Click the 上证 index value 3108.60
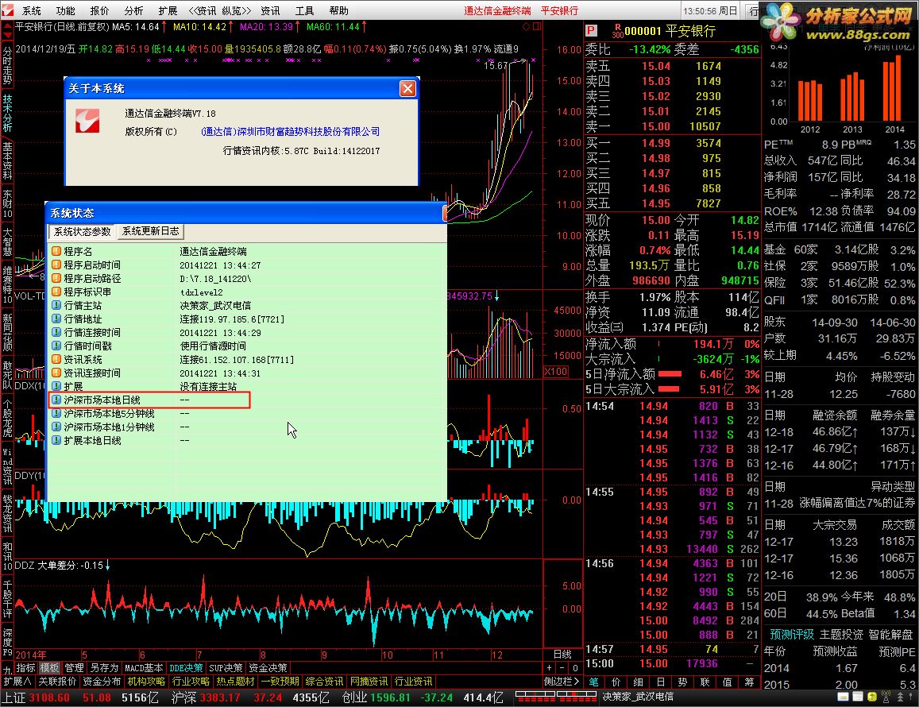This screenshot has width=919, height=707. (x=49, y=697)
